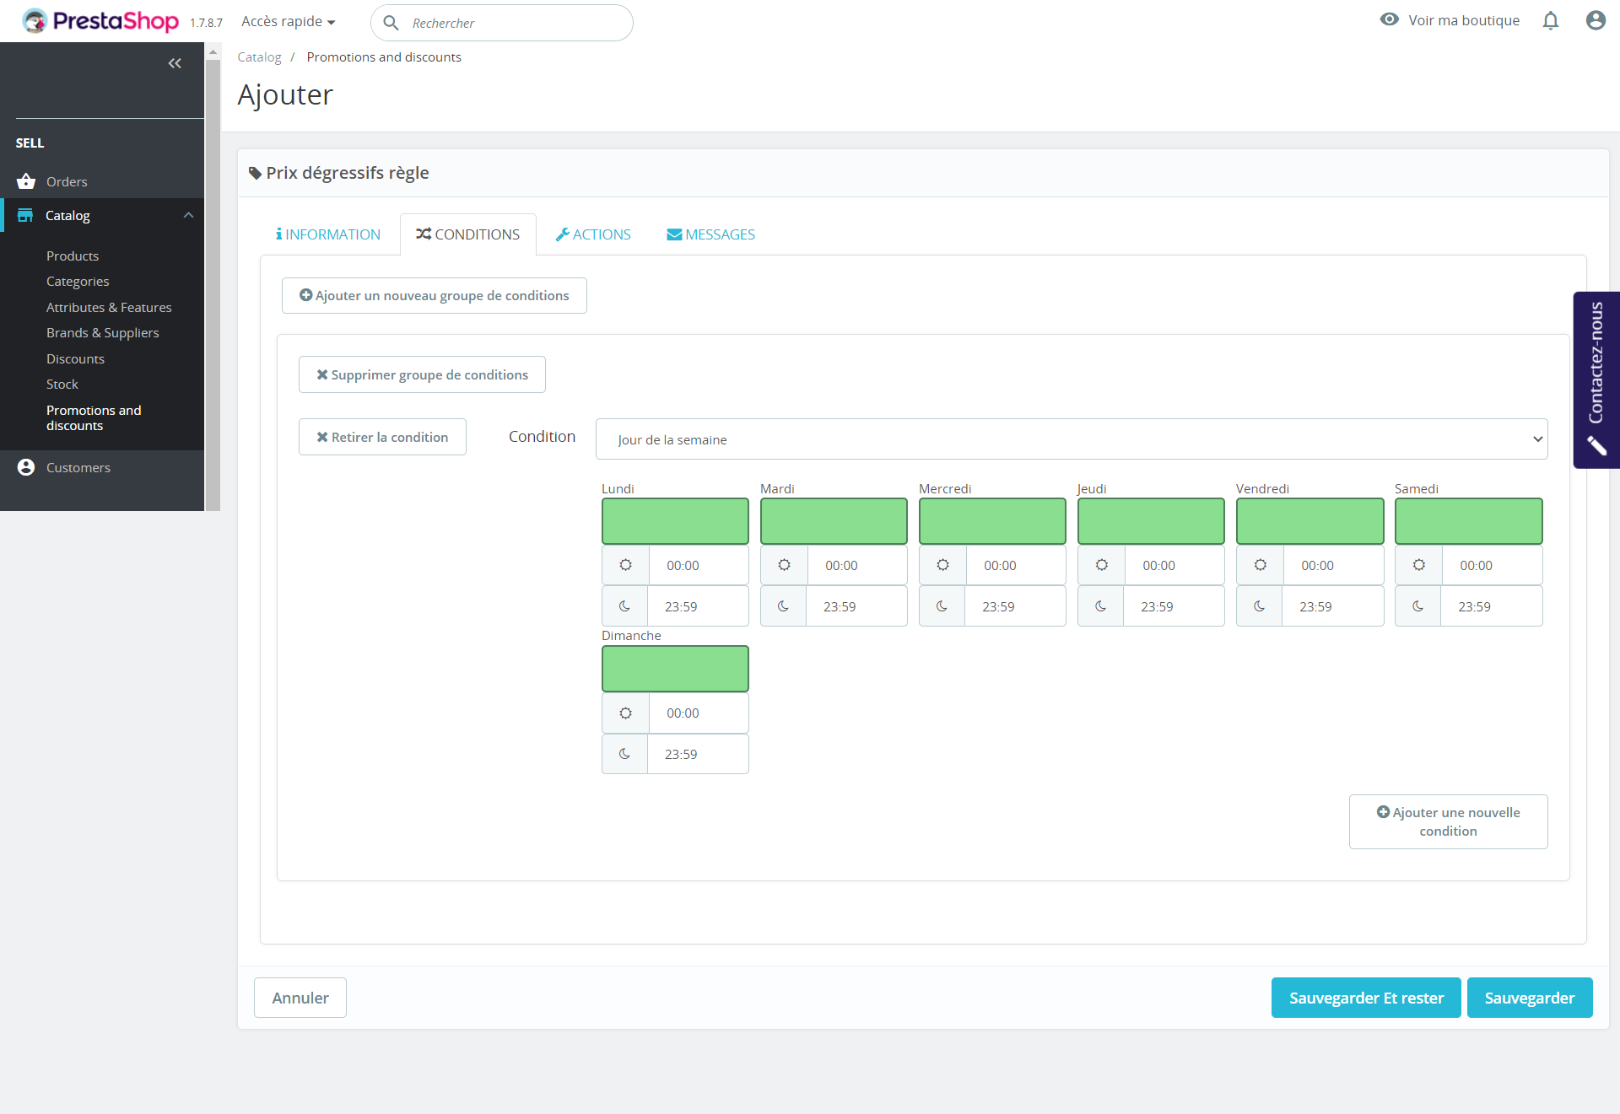Toggle the green Vendredi color block
This screenshot has width=1620, height=1114.
coord(1309,521)
